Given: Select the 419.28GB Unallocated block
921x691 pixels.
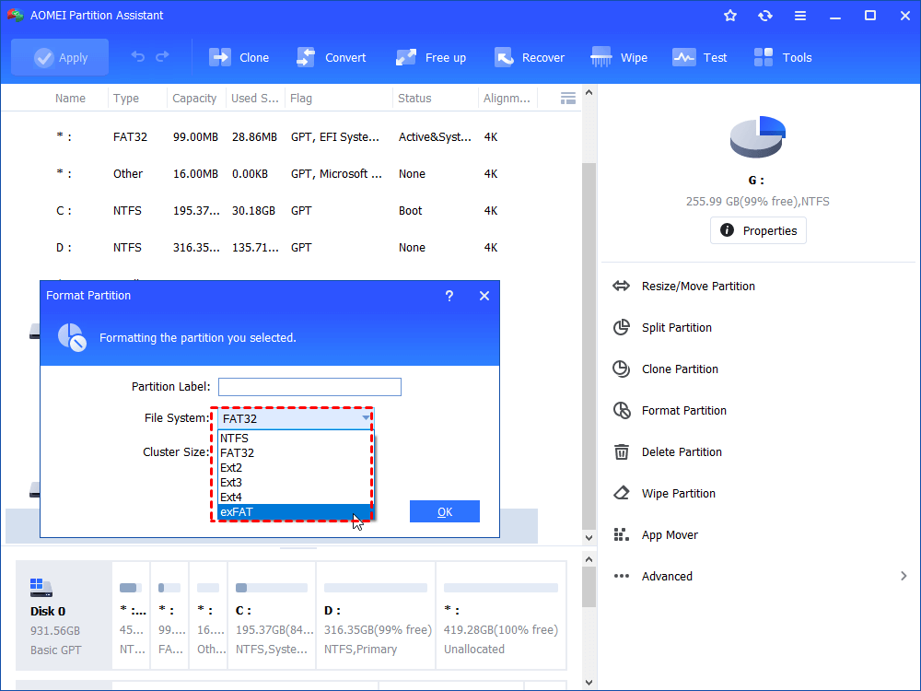Looking at the screenshot, I should [501, 615].
